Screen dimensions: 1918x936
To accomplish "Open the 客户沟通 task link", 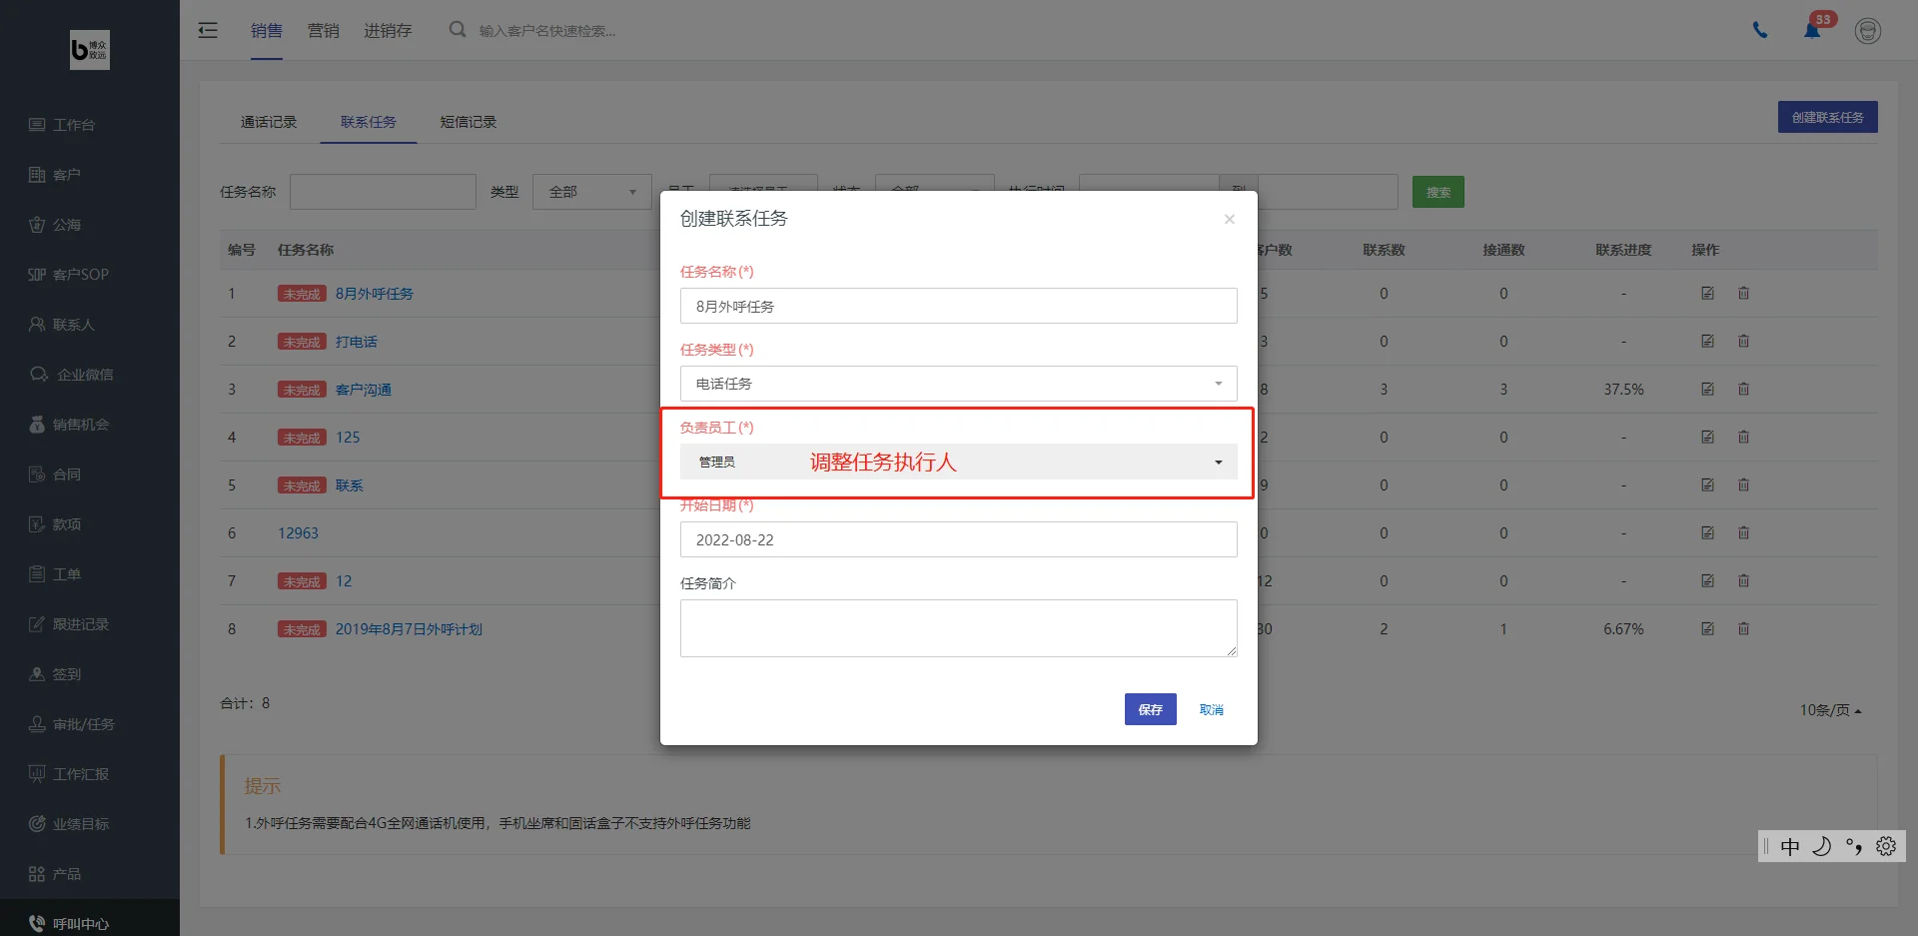I will [x=364, y=390].
